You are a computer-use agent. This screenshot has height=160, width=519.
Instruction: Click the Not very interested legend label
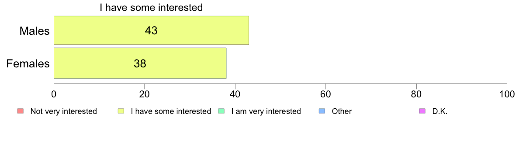click(x=63, y=111)
